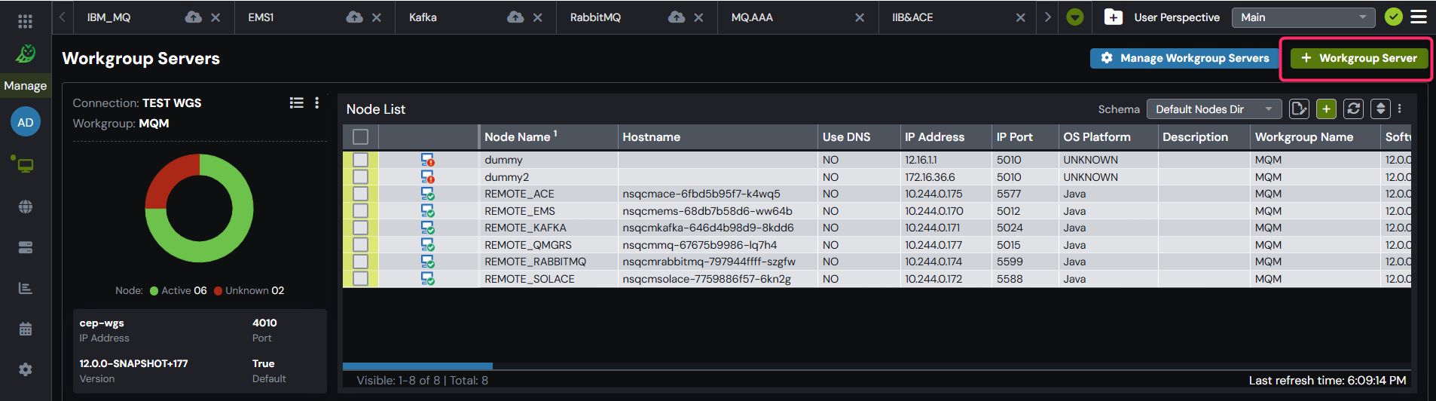Open the apps grid menu
This screenshot has height=401, width=1436.
click(x=25, y=21)
